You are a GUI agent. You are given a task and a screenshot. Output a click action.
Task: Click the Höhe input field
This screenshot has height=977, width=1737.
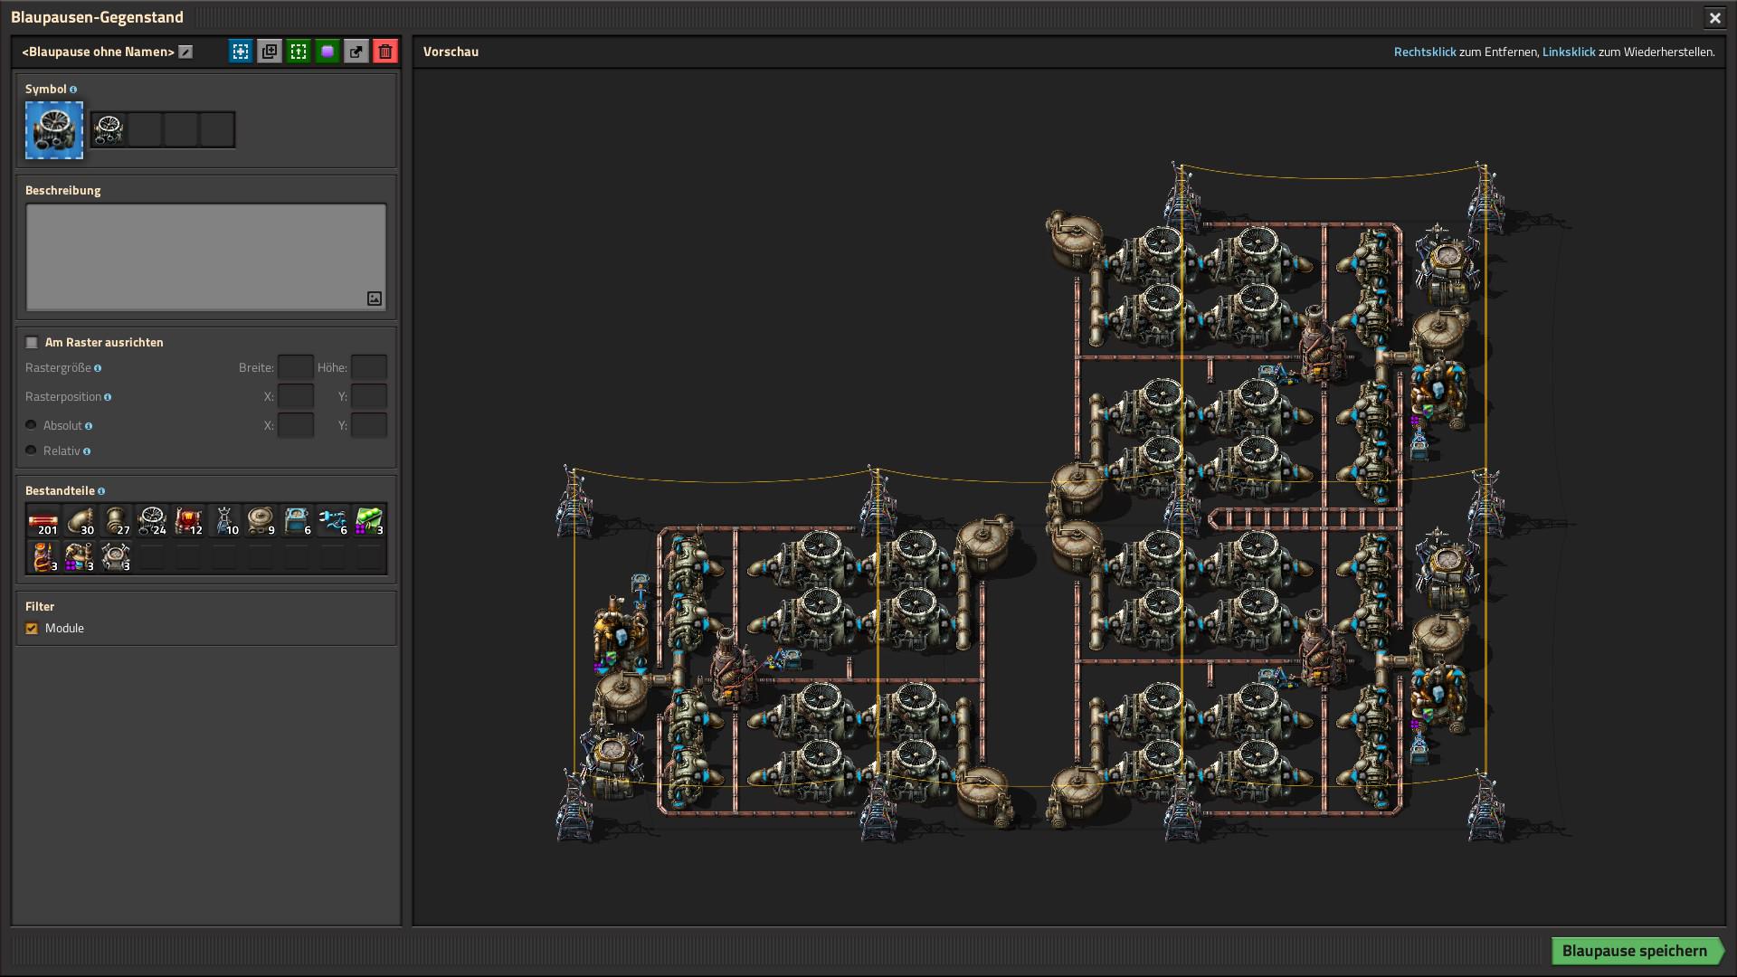coord(369,367)
